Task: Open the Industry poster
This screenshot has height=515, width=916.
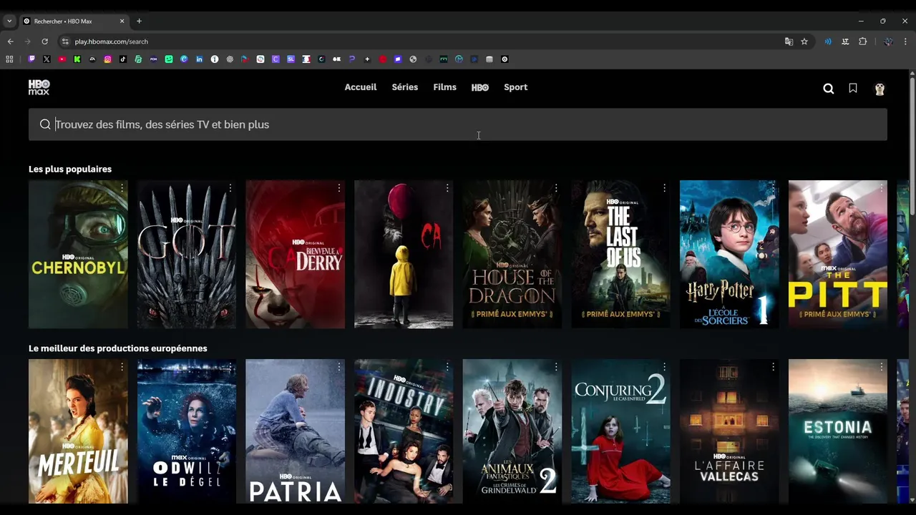Action: point(404,432)
